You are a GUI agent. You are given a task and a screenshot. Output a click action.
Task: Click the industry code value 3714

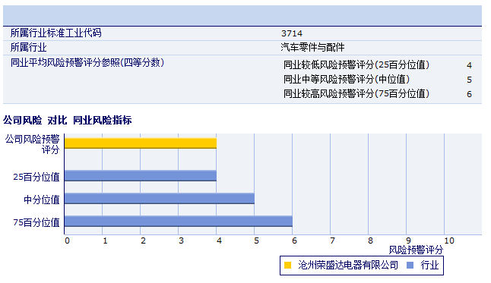tap(292, 33)
